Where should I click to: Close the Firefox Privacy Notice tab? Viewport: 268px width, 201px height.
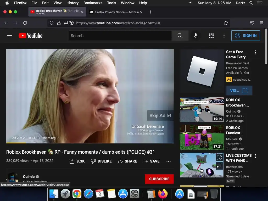141,12
